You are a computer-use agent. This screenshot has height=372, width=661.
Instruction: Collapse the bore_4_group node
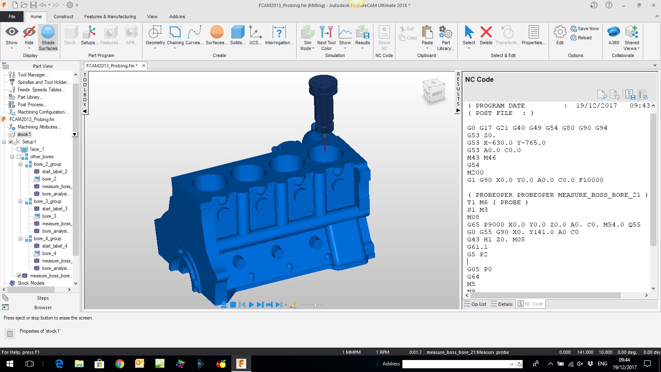pyautogui.click(x=20, y=238)
